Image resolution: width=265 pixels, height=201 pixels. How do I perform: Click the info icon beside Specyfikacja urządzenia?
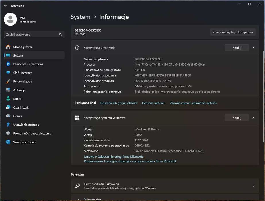(x=77, y=48)
